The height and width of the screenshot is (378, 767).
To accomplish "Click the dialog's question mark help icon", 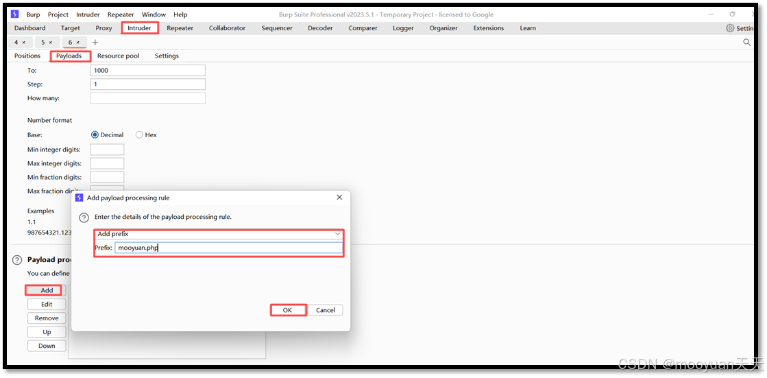I will pyautogui.click(x=84, y=217).
